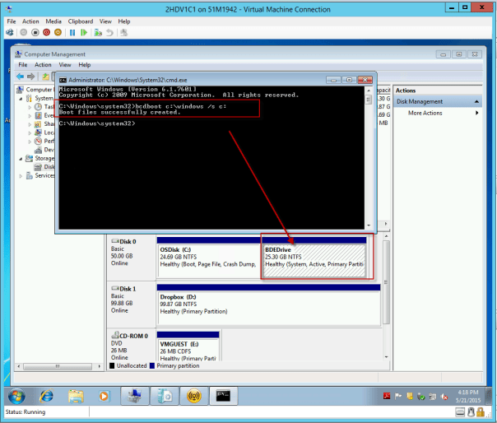Open Windows Explorer from the guest taskbar
The width and height of the screenshot is (497, 423).
point(76,396)
